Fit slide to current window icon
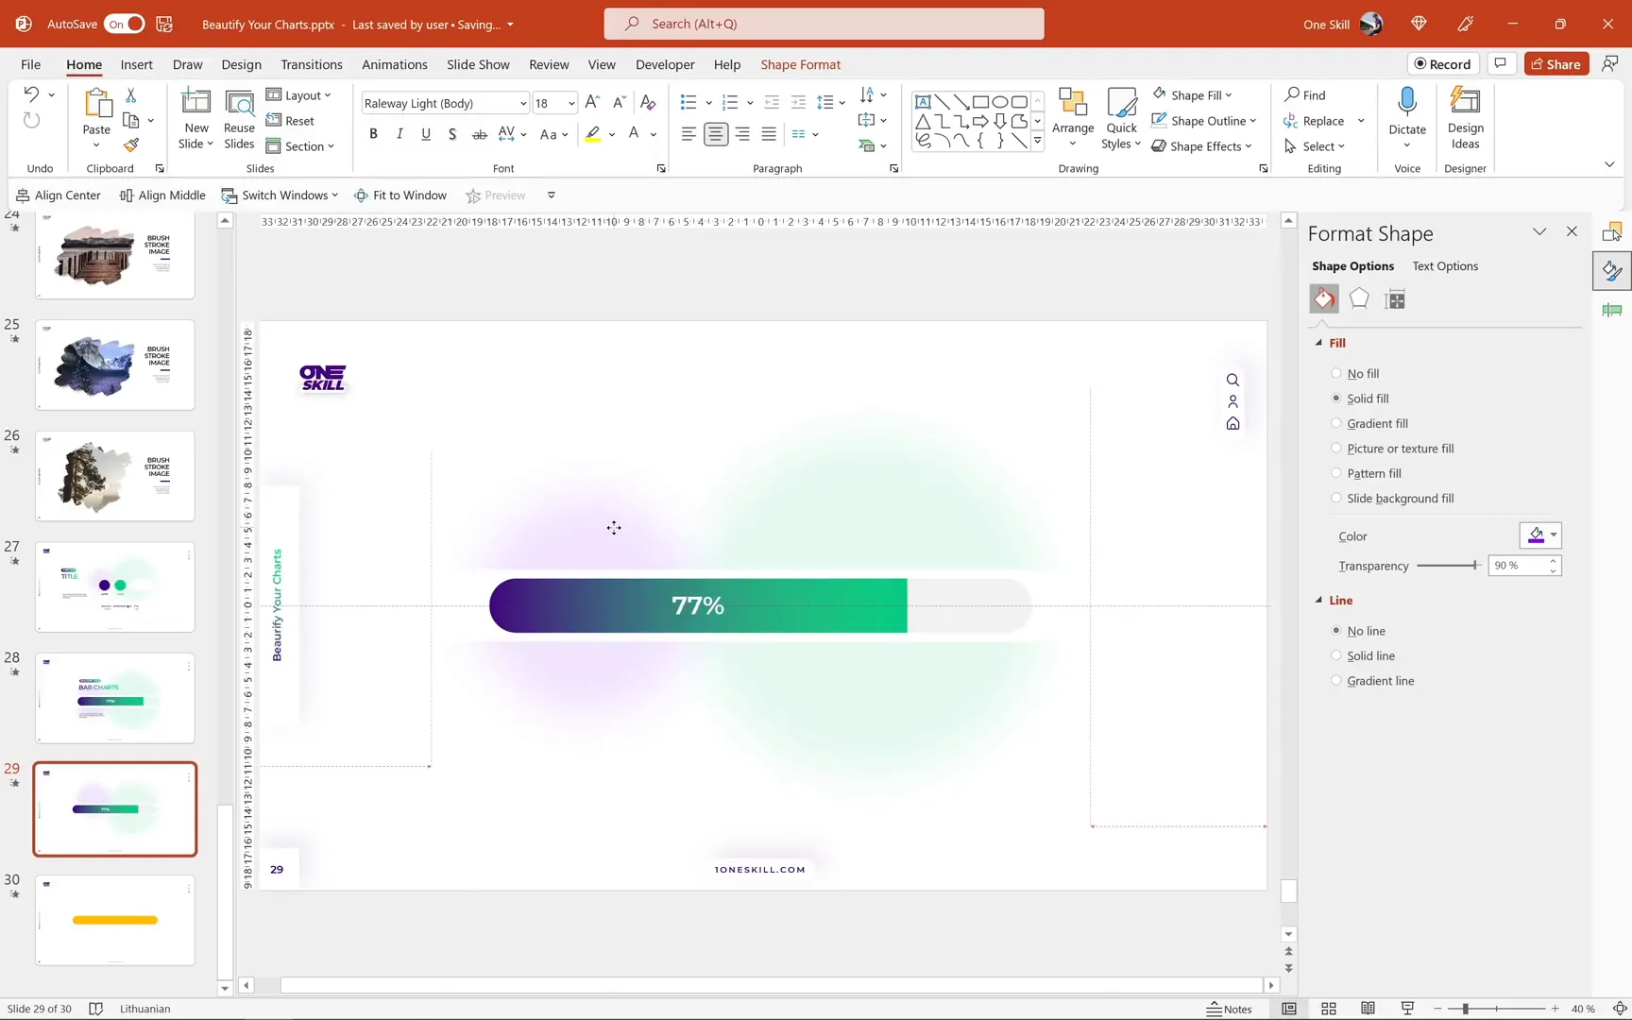The height and width of the screenshot is (1020, 1632). 1620,1009
